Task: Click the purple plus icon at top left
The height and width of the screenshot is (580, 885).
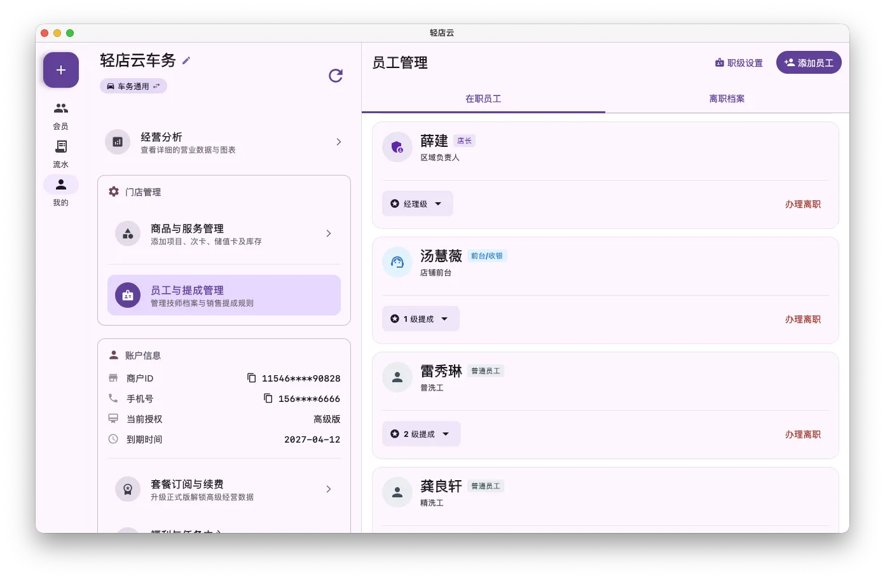Action: coord(60,69)
